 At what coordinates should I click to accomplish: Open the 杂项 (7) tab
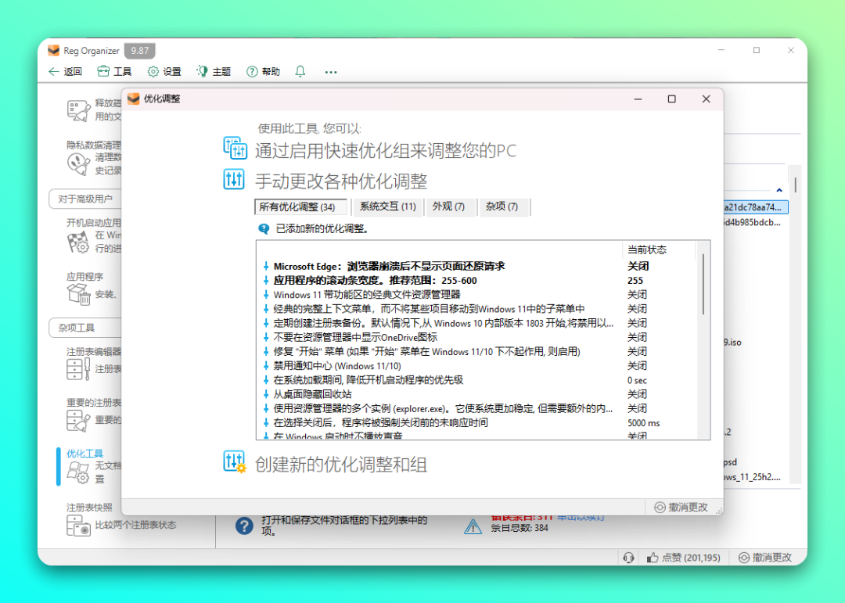tap(502, 206)
